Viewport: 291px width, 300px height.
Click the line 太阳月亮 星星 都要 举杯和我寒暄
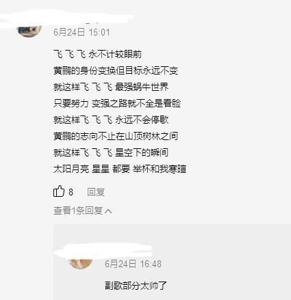pos(120,169)
